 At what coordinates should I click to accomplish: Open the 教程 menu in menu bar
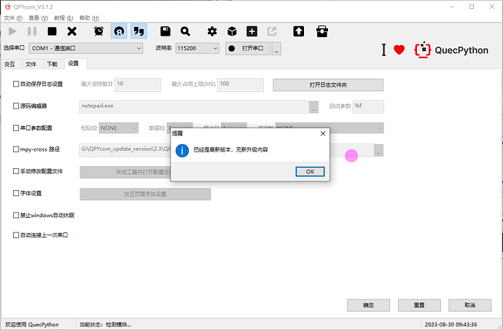point(65,17)
